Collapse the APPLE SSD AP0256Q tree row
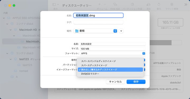This screenshot has width=190, height=99. (x=4, y=18)
